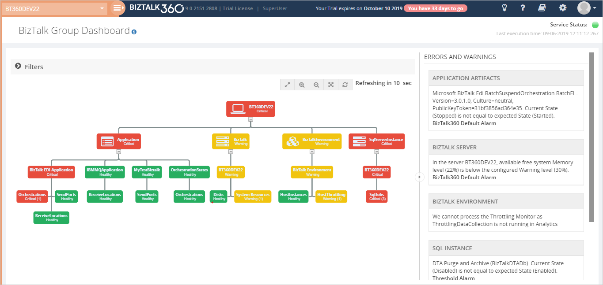The image size is (603, 285).
Task: Click the 'You have 33 days to go' badge
Action: pyautogui.click(x=435, y=8)
